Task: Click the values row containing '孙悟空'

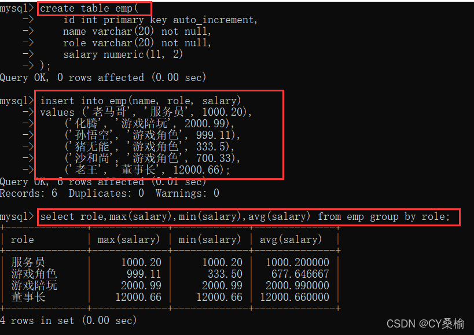Action: click(x=152, y=135)
